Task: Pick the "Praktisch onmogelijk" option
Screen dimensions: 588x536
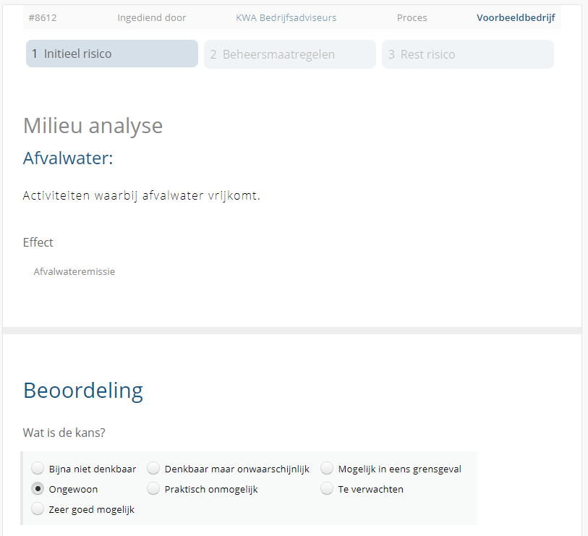Action: pyautogui.click(x=153, y=488)
